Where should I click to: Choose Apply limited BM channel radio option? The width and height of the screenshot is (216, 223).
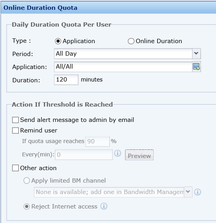tap(27, 181)
